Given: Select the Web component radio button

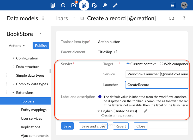Looking at the screenshot, I should [161, 64].
